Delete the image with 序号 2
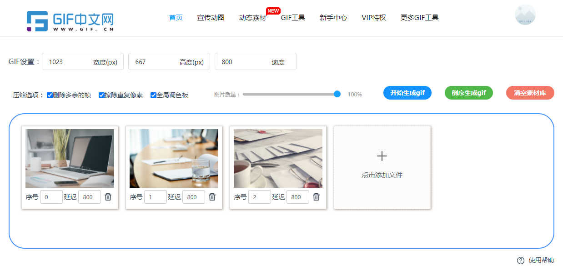This screenshot has height=271, width=563. coord(317,197)
